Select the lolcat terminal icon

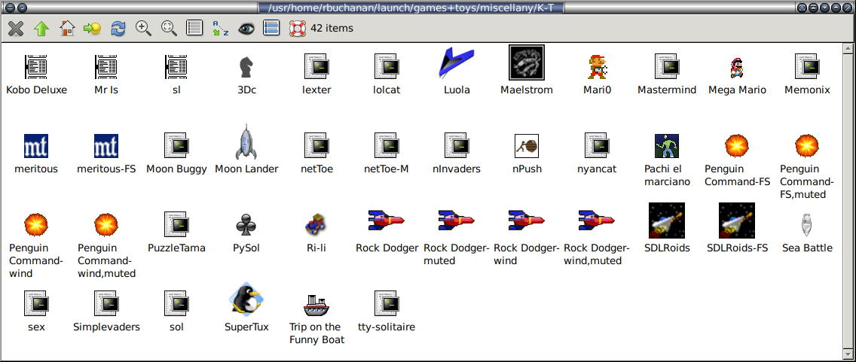(x=386, y=66)
